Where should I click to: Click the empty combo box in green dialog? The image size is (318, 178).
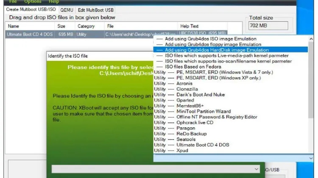click(x=156, y=169)
